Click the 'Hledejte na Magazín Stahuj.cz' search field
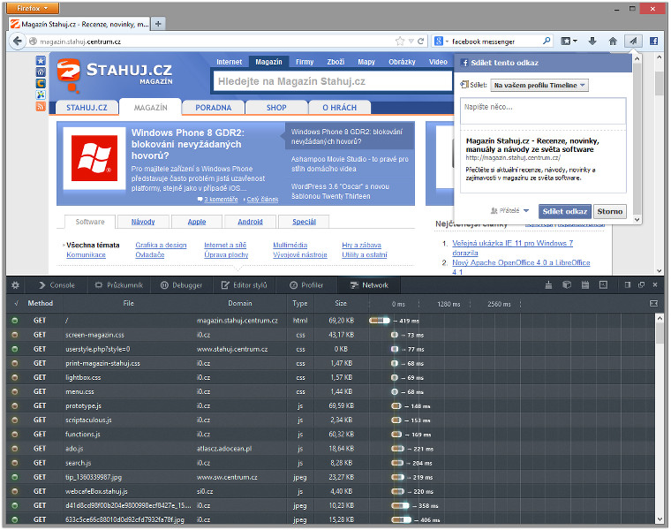Image resolution: width=671 pixels, height=530 pixels. coord(333,82)
